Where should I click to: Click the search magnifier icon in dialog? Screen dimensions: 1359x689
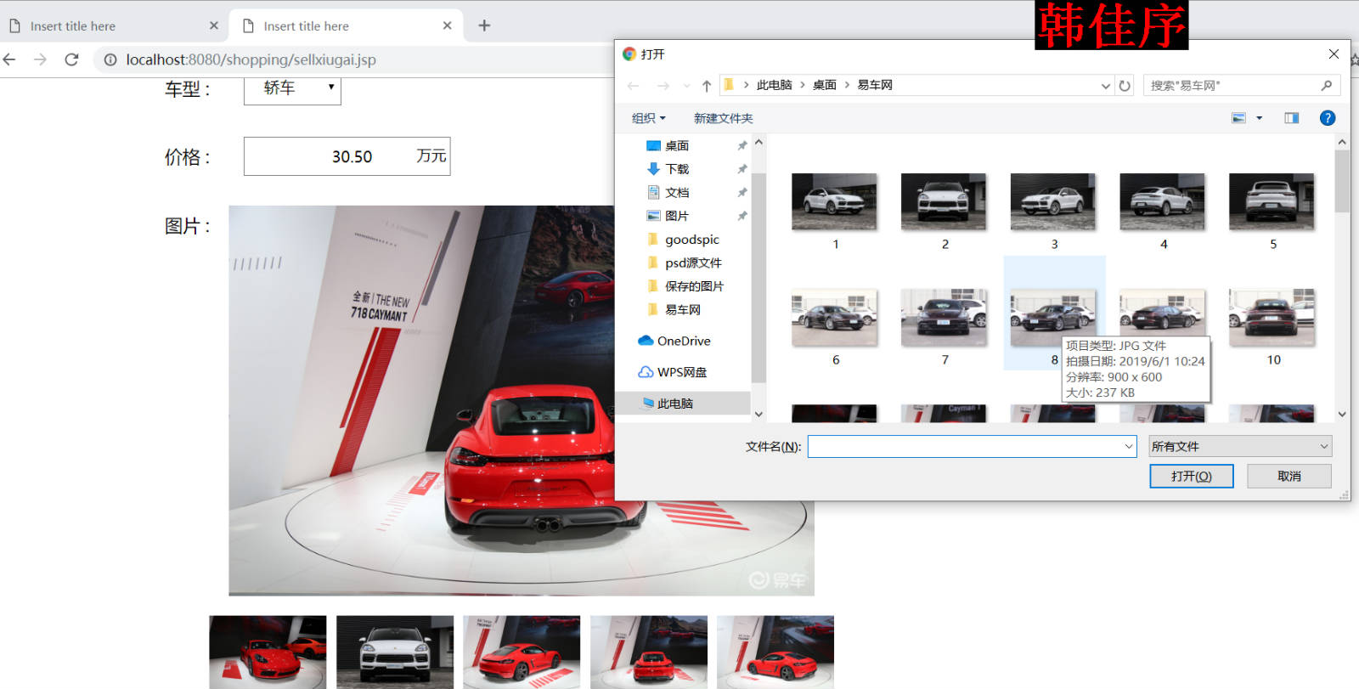1327,86
